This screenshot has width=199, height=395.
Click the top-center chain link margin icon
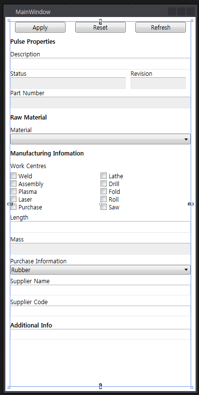(x=100, y=22)
